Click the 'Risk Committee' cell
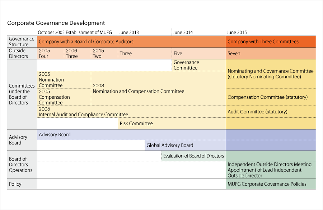Image resolution: width=323 pixels, height=210 pixels. pos(172,123)
